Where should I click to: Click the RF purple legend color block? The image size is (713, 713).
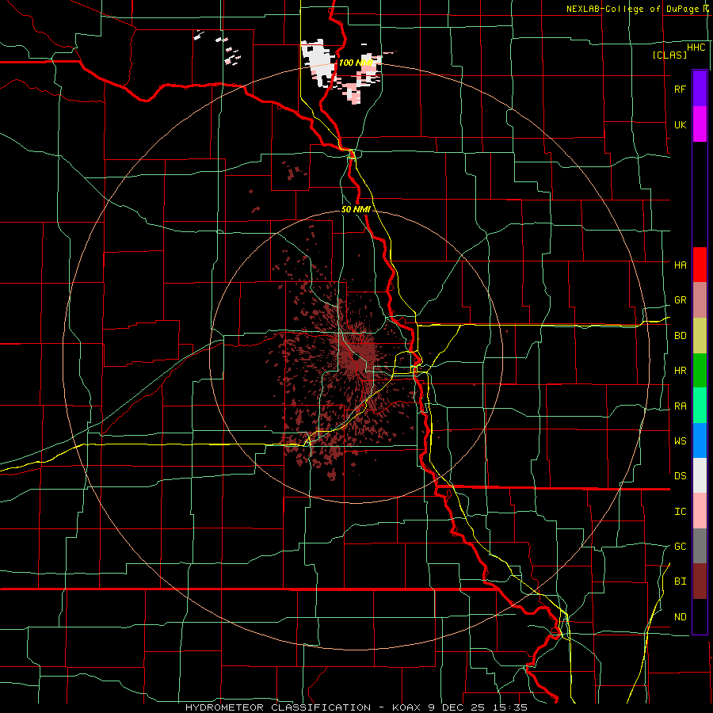coord(700,89)
